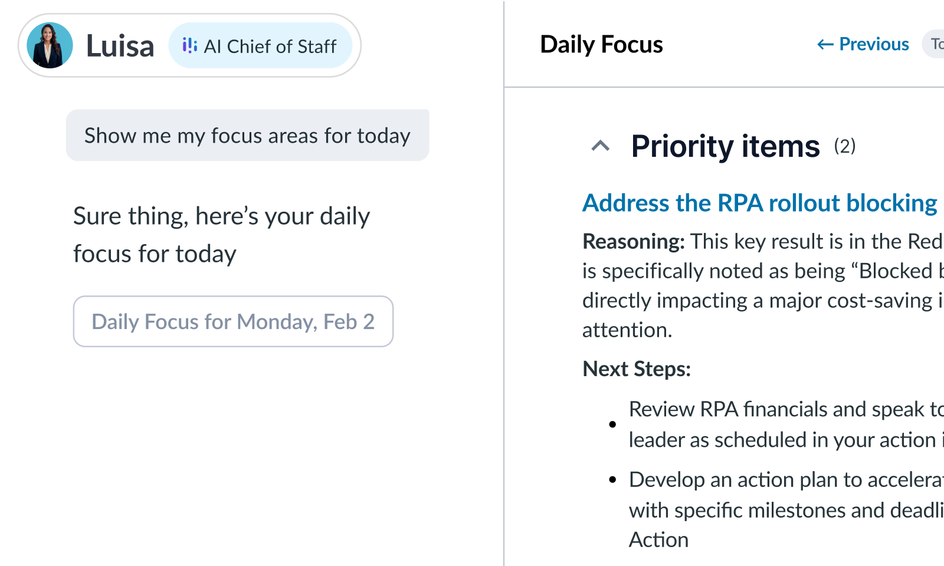
Task: Click the AI Chief of Staff pulse logo icon
Action: click(x=190, y=45)
